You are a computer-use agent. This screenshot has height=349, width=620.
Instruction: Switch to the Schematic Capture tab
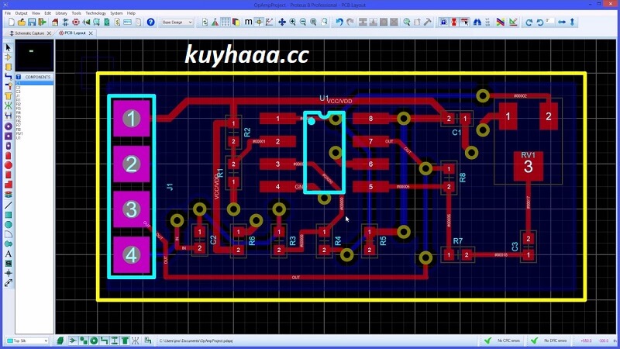[x=29, y=33]
